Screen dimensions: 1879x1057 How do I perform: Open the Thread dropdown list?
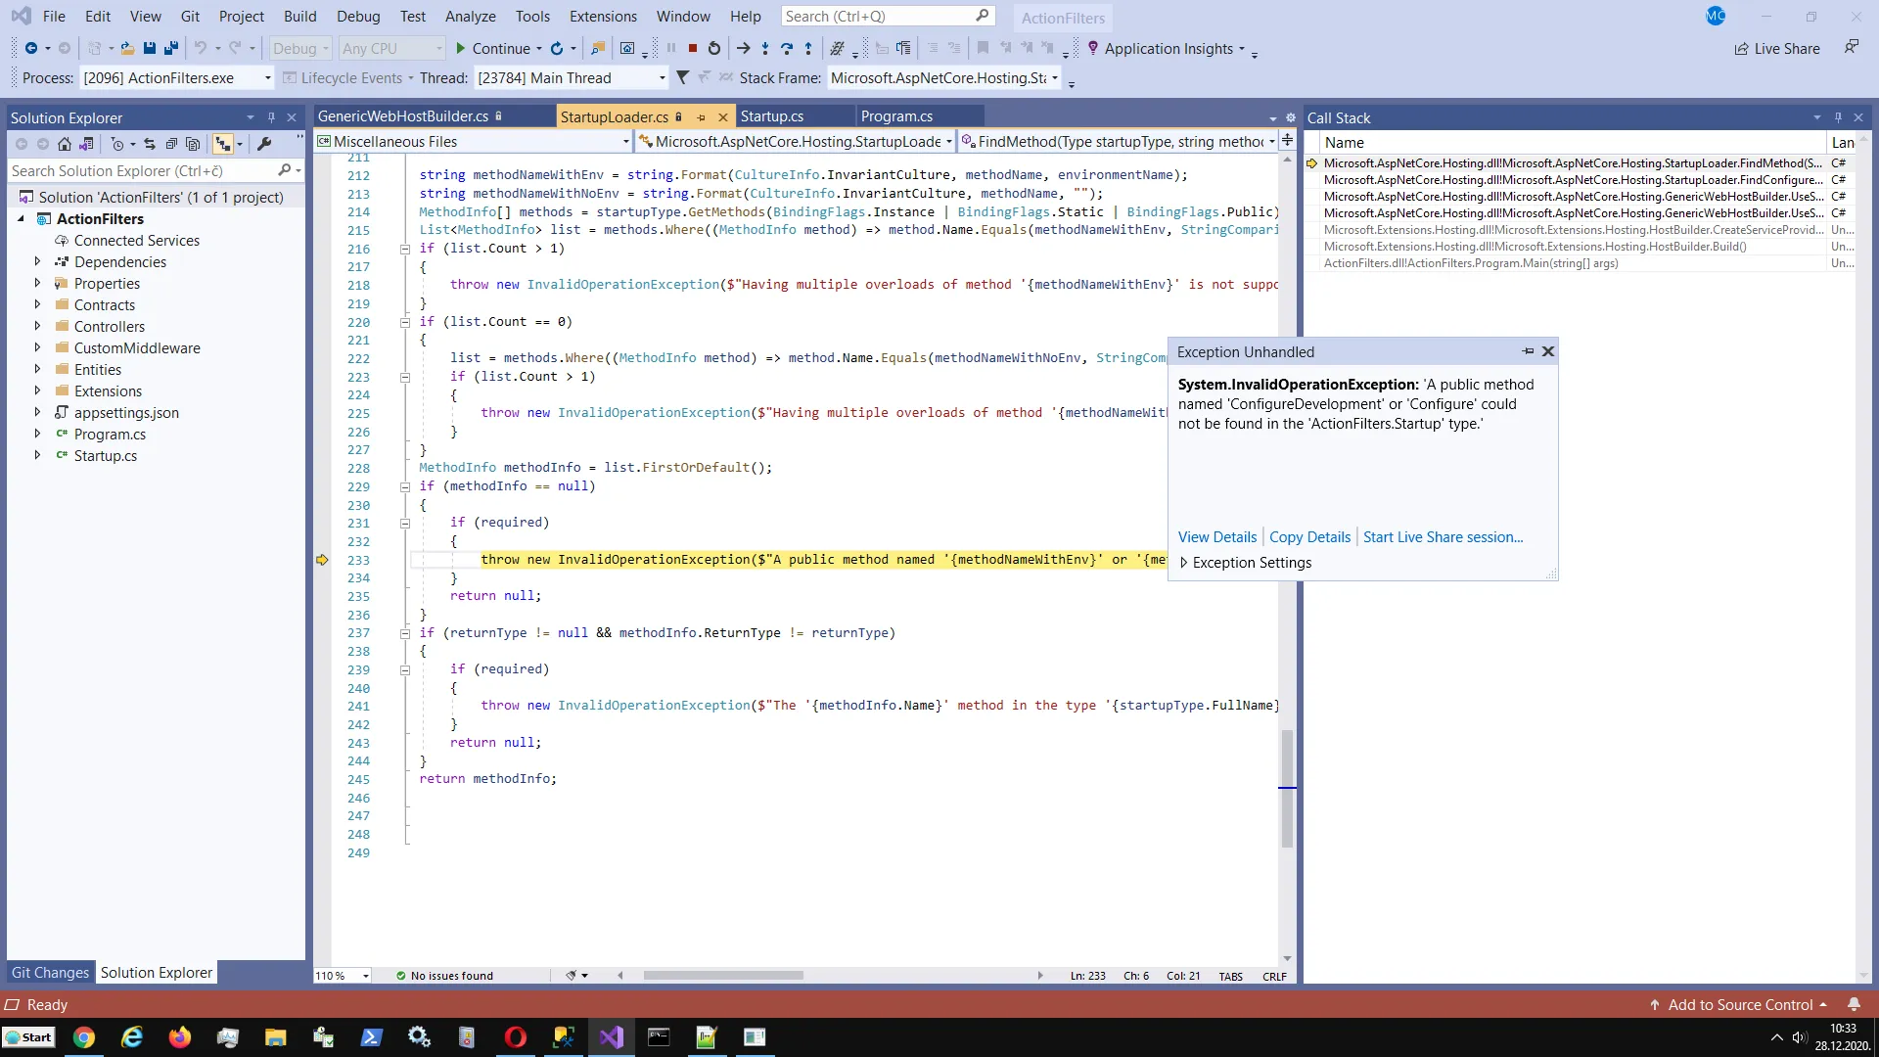[x=663, y=78]
